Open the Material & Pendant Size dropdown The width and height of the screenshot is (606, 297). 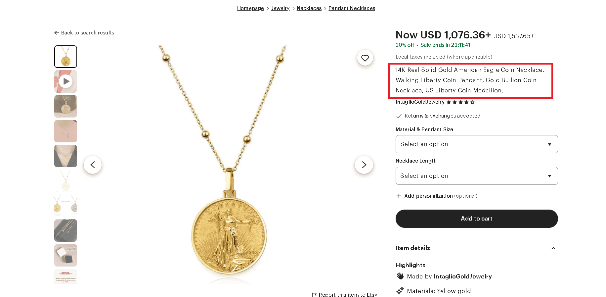pyautogui.click(x=476, y=144)
